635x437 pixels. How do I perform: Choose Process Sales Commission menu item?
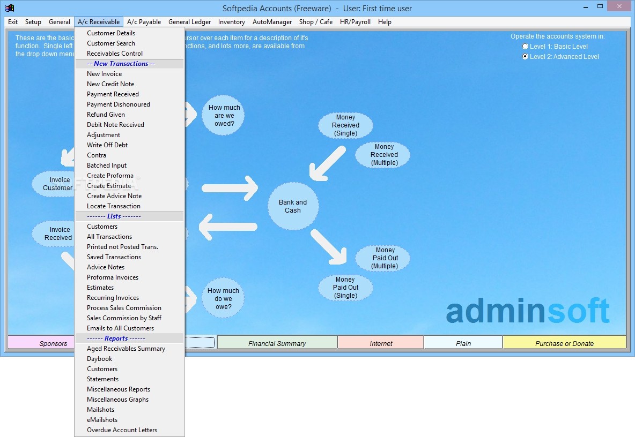pos(130,307)
